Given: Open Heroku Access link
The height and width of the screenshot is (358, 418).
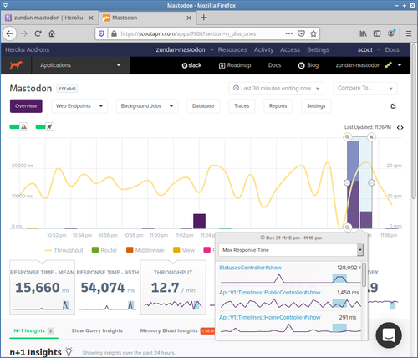Looking at the screenshot, I should tap(290, 49).
